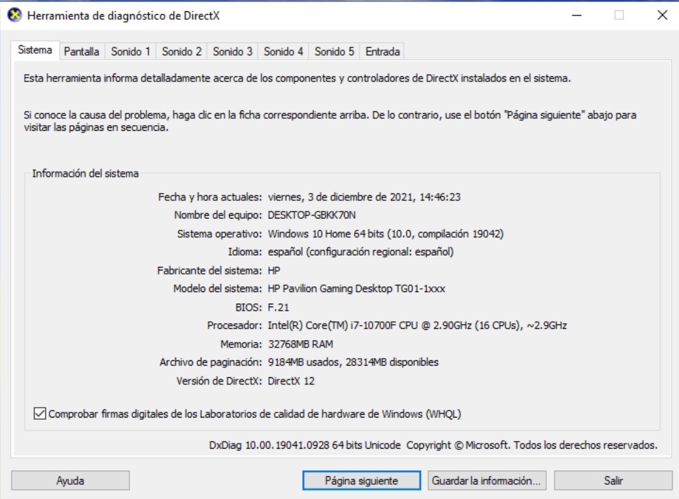Click Guardar la información button
This screenshot has height=499, width=679.
(487, 481)
